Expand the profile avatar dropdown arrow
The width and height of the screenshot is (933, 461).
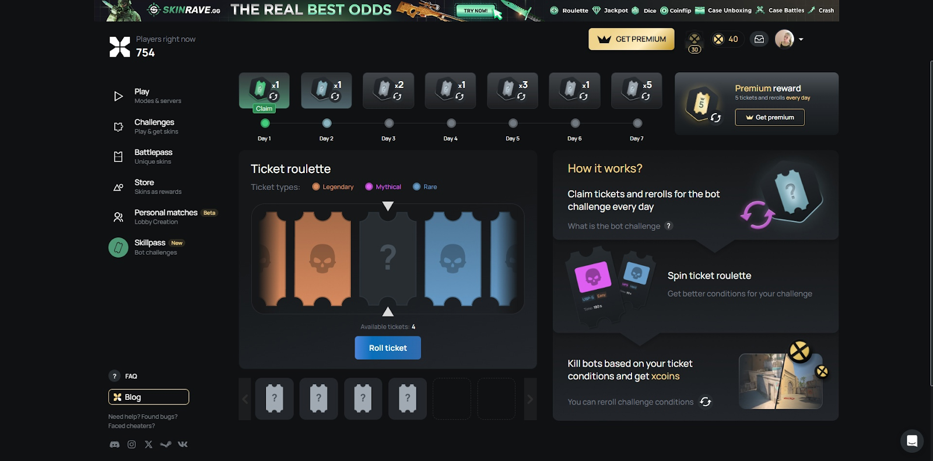coord(801,40)
